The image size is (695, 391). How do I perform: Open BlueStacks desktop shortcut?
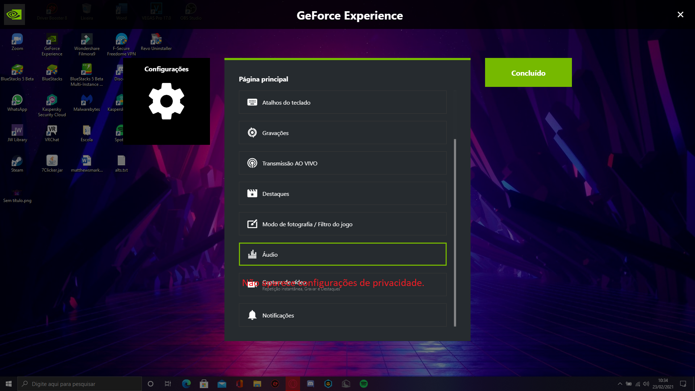click(x=52, y=72)
